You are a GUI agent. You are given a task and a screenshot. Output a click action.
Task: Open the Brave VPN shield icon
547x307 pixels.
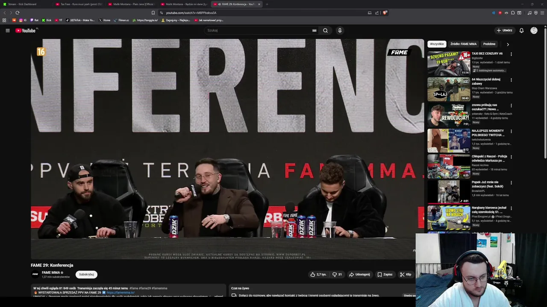[x=536, y=13]
